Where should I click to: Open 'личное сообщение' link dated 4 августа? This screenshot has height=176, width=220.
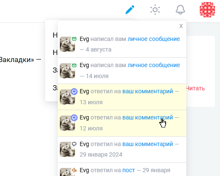[x=154, y=39]
